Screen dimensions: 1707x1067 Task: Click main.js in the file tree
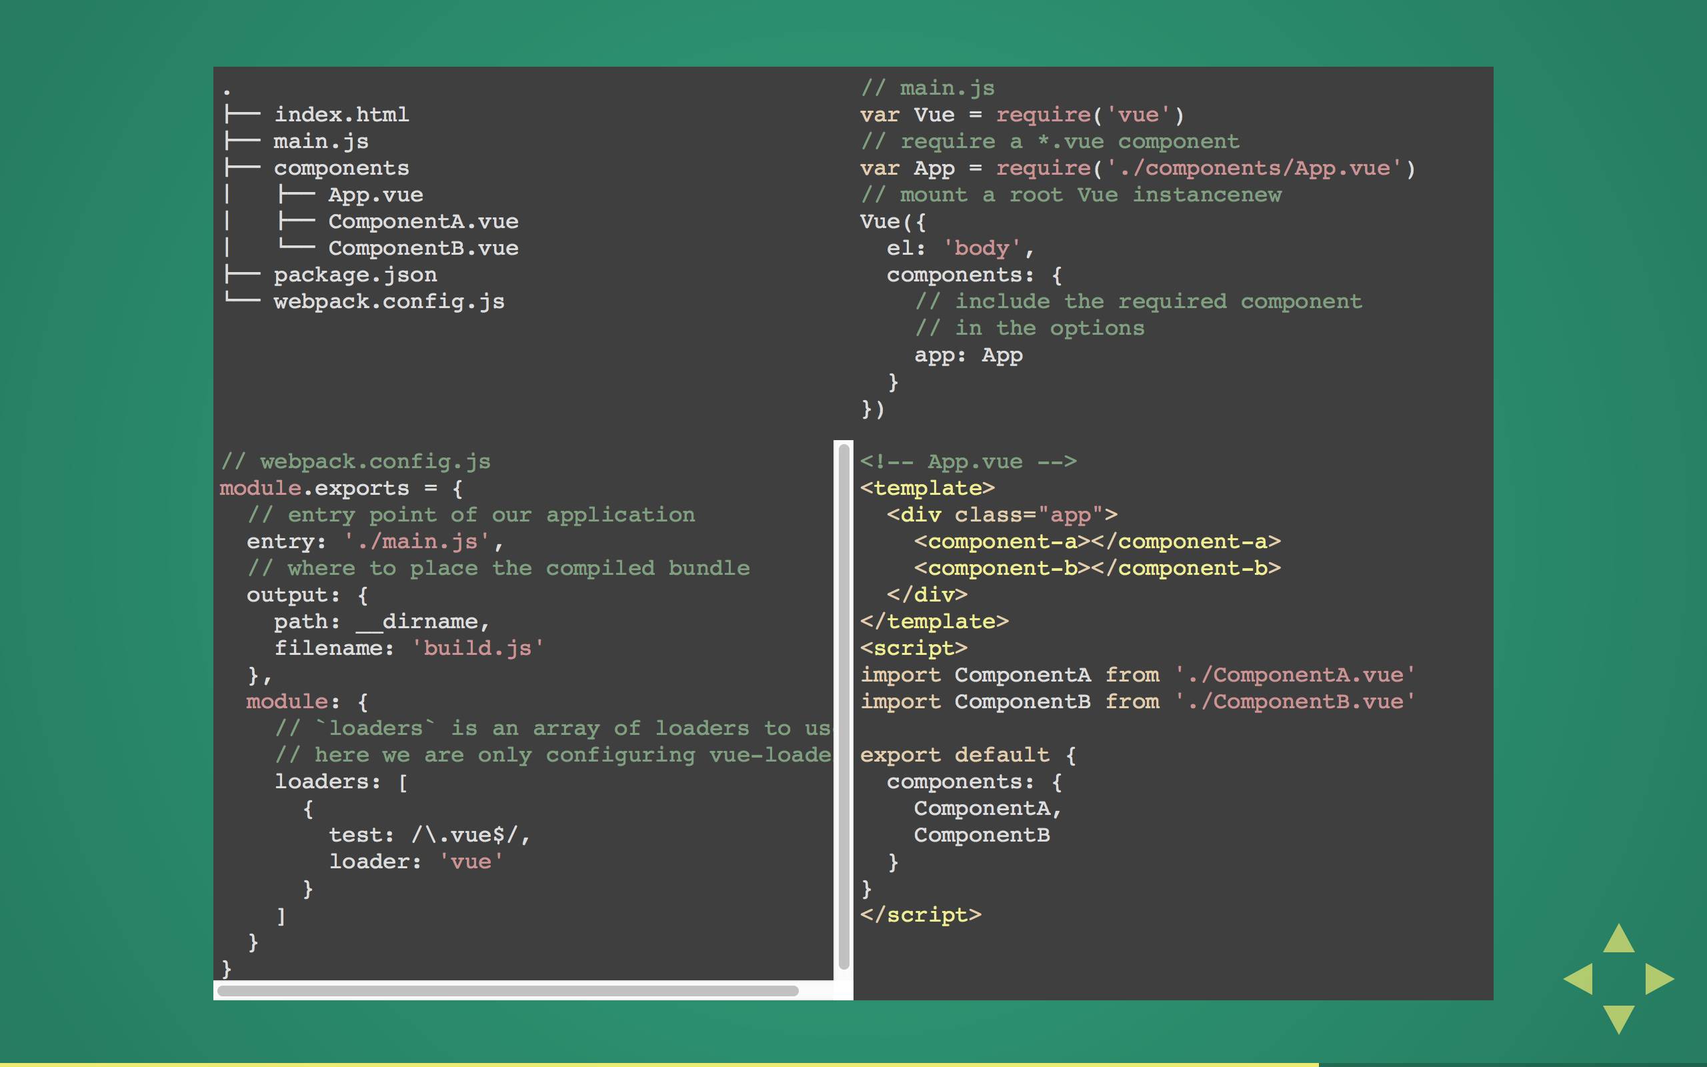point(321,141)
